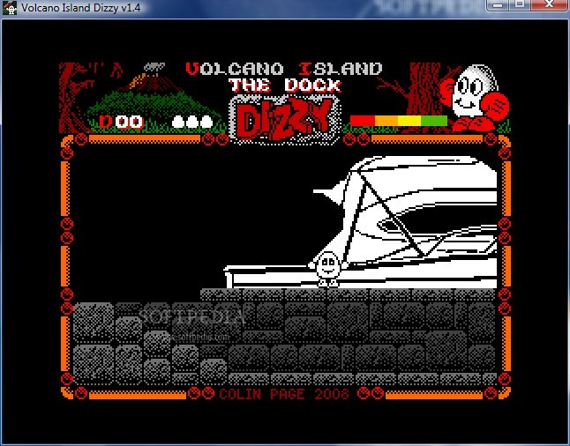Maximize the game window

(x=521, y=4)
